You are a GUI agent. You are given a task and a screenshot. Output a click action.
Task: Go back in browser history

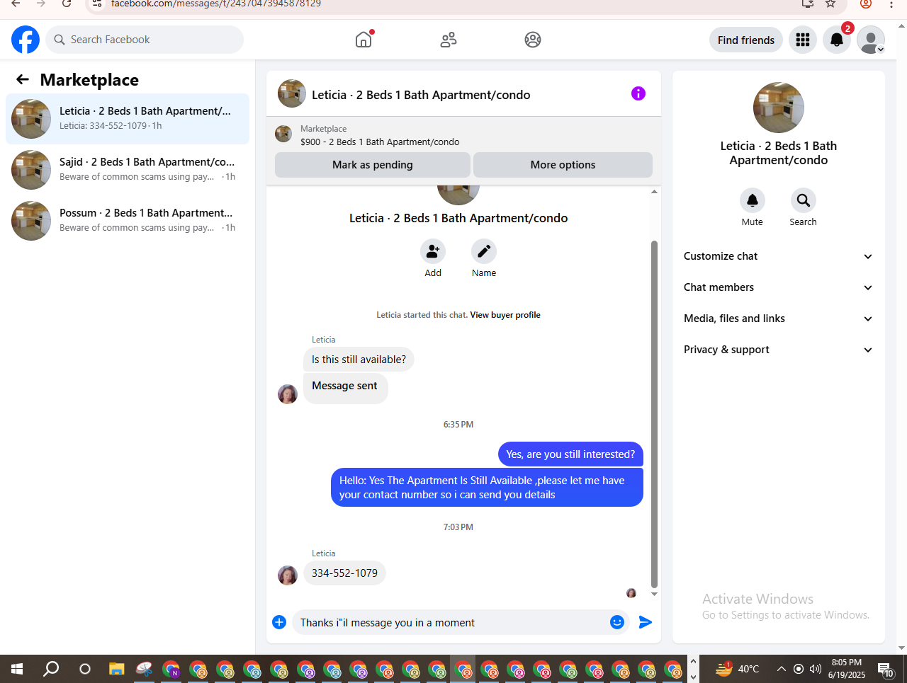pos(16,4)
